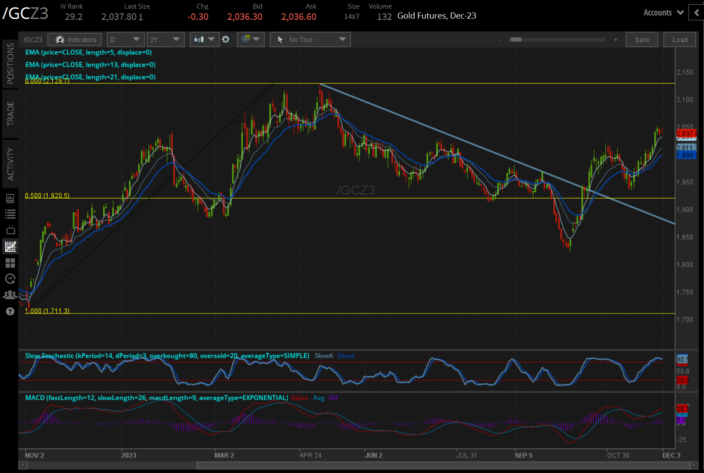704x473 pixels.
Task: Expand the Accounts menu
Action: (663, 13)
